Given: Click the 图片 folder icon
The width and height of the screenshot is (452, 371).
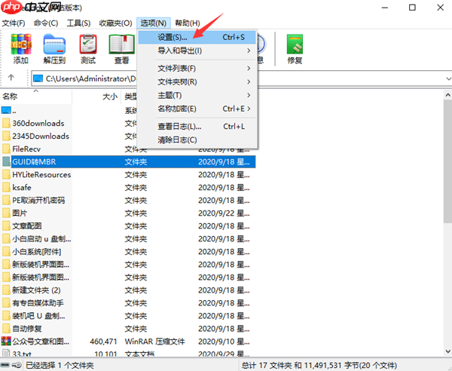Looking at the screenshot, I should coord(6,213).
